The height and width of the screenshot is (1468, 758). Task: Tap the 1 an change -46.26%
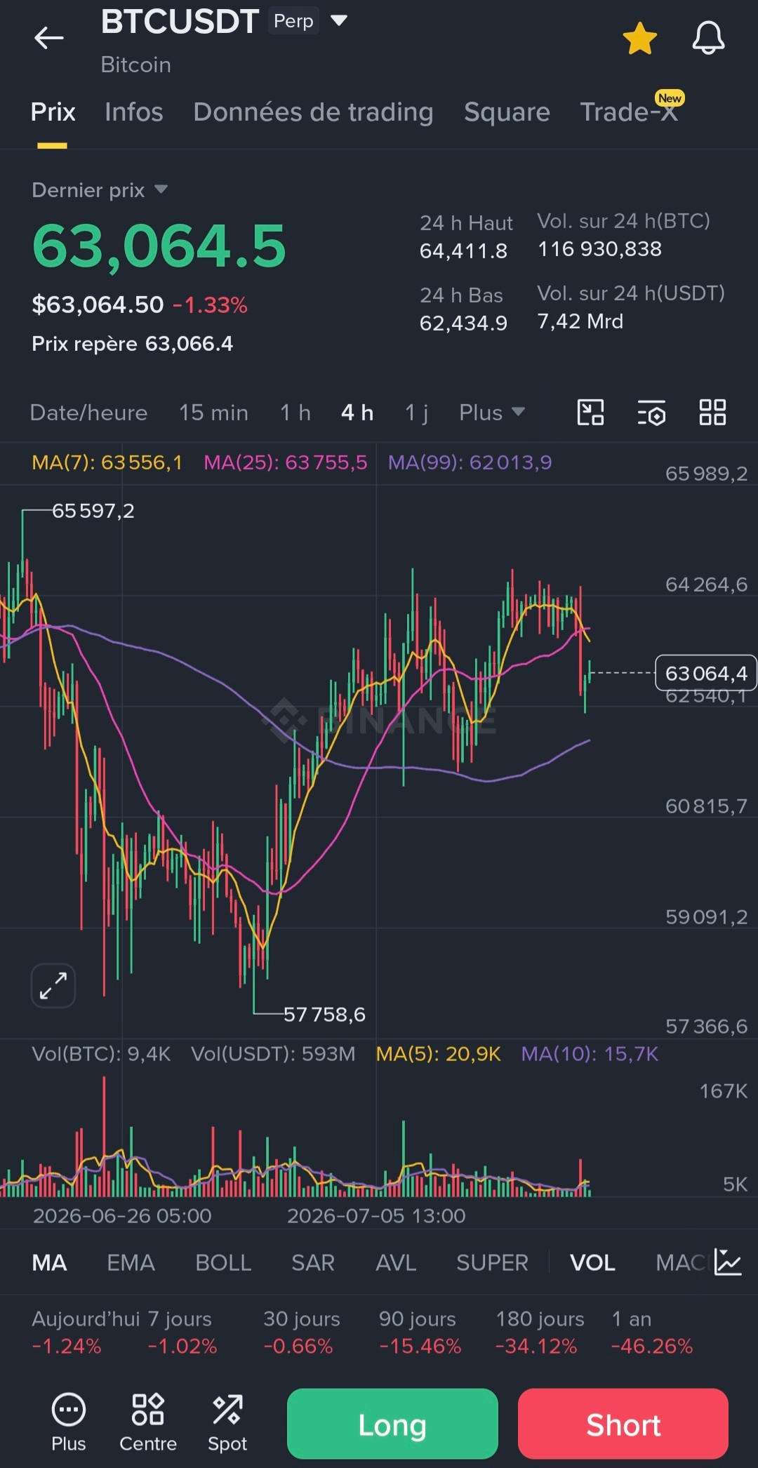tap(652, 1346)
